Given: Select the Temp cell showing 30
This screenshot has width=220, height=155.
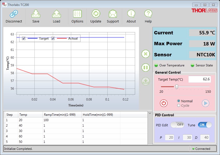Looking at the screenshot, I should 30,131.
